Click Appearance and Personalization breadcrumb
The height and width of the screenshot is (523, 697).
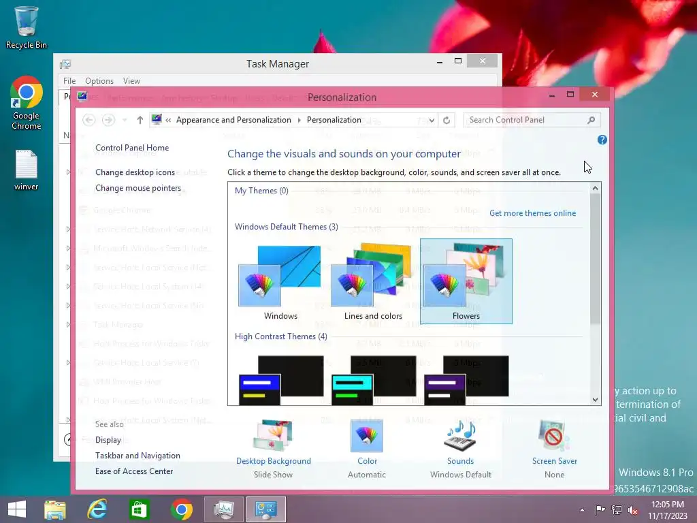tap(233, 120)
